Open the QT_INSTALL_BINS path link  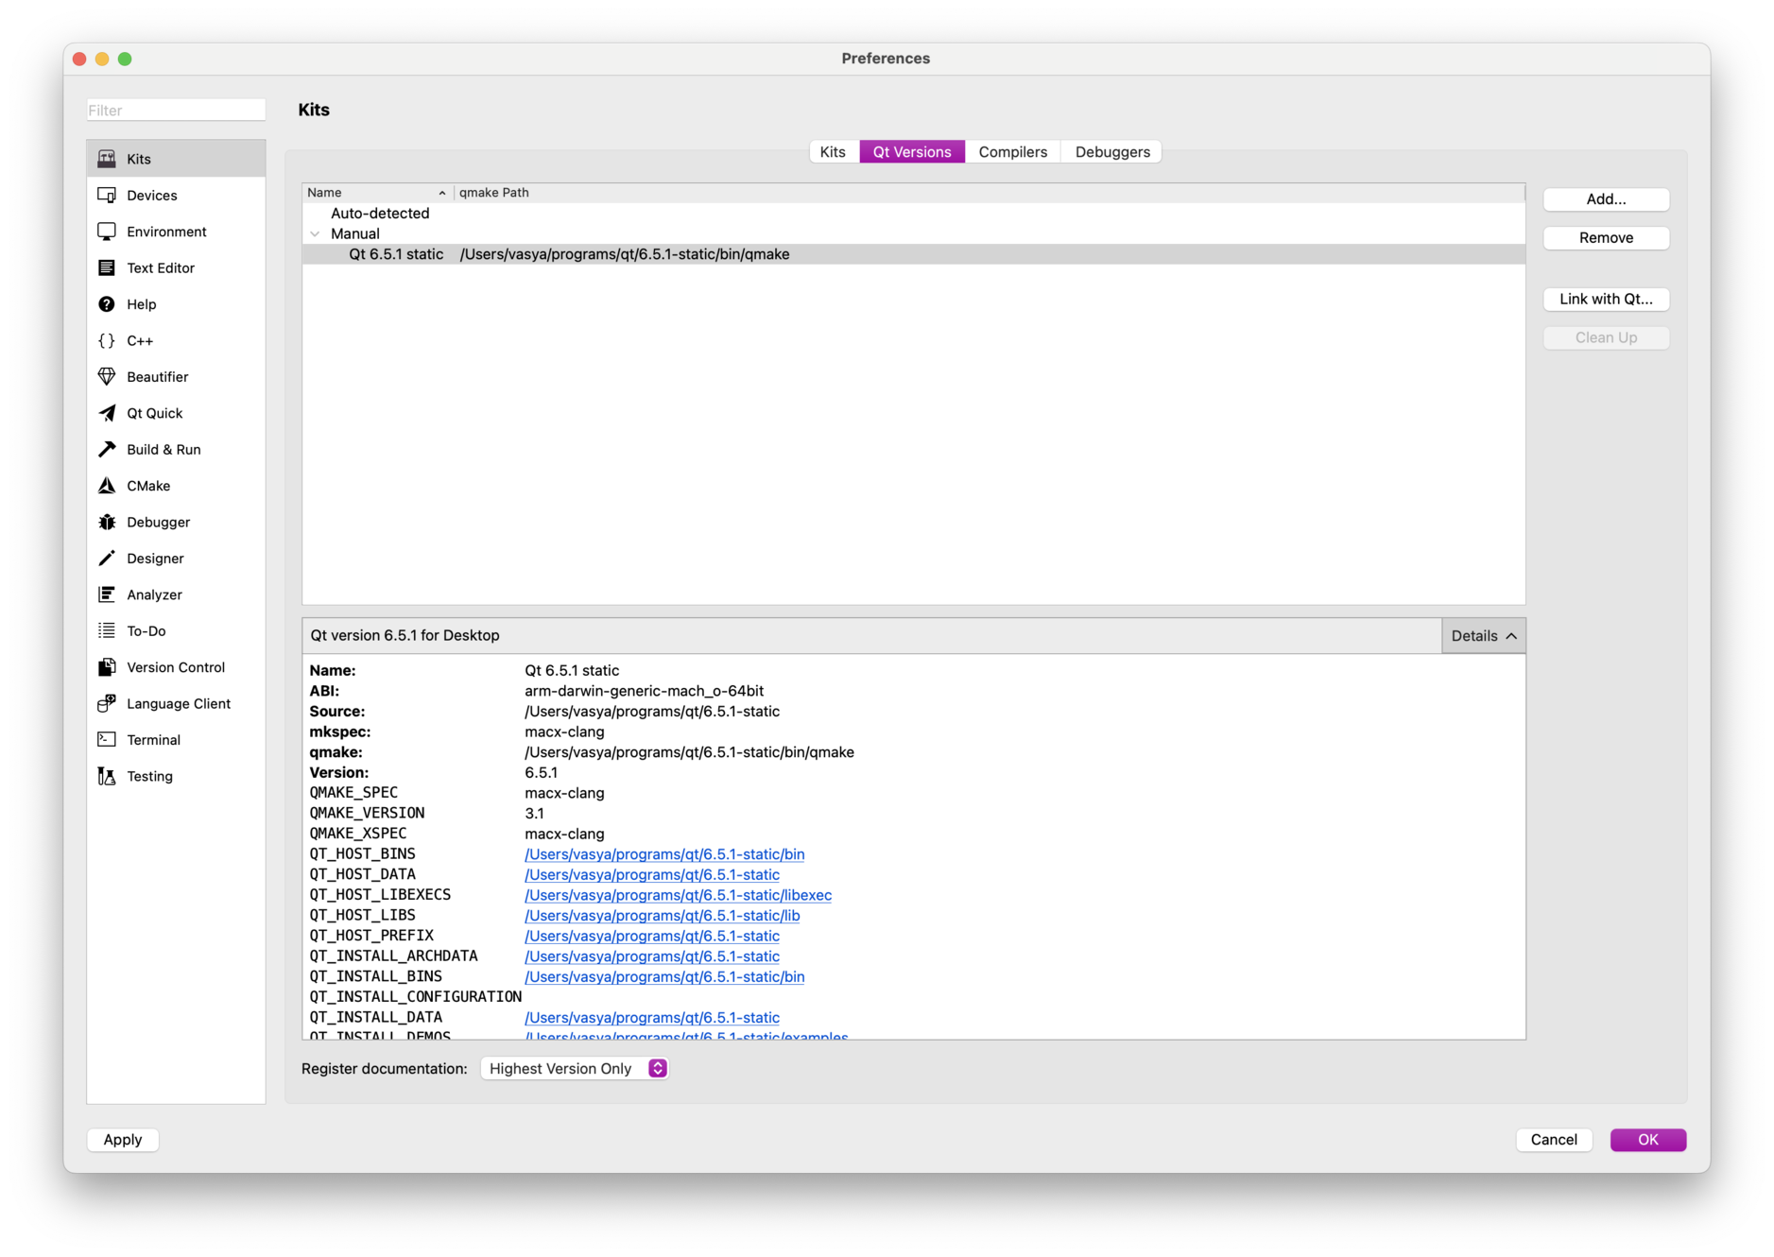(x=664, y=977)
